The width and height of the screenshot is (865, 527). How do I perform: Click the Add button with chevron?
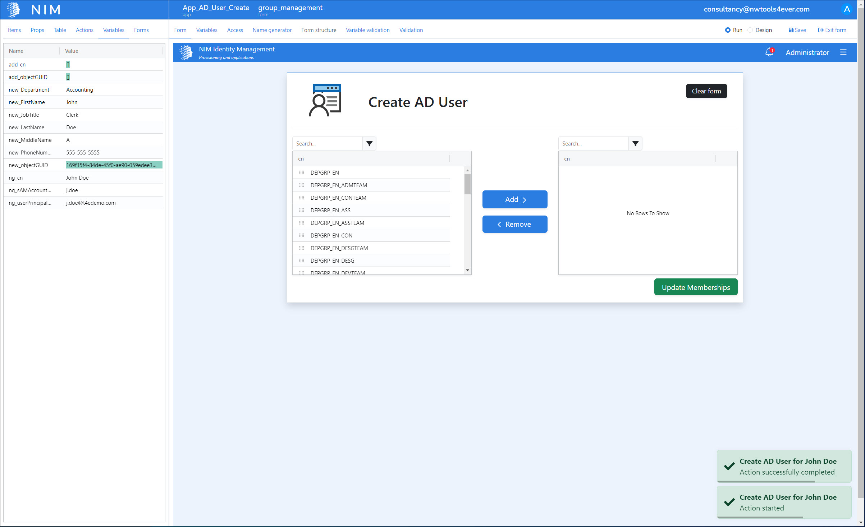tap(514, 199)
